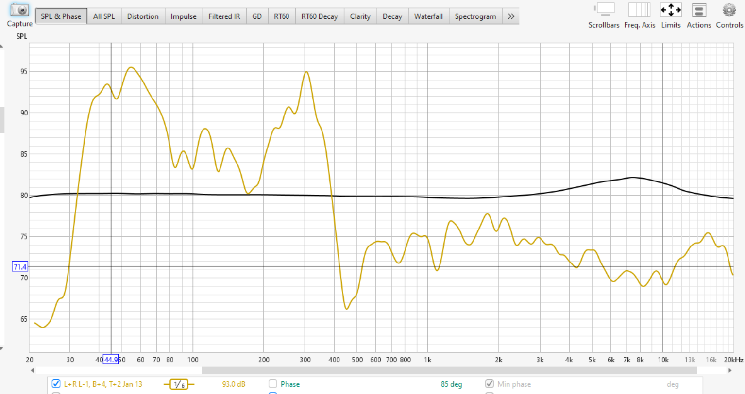The height and width of the screenshot is (394, 745).
Task: Click the horizontal scrollbar thumb under graph
Action: tap(449, 370)
